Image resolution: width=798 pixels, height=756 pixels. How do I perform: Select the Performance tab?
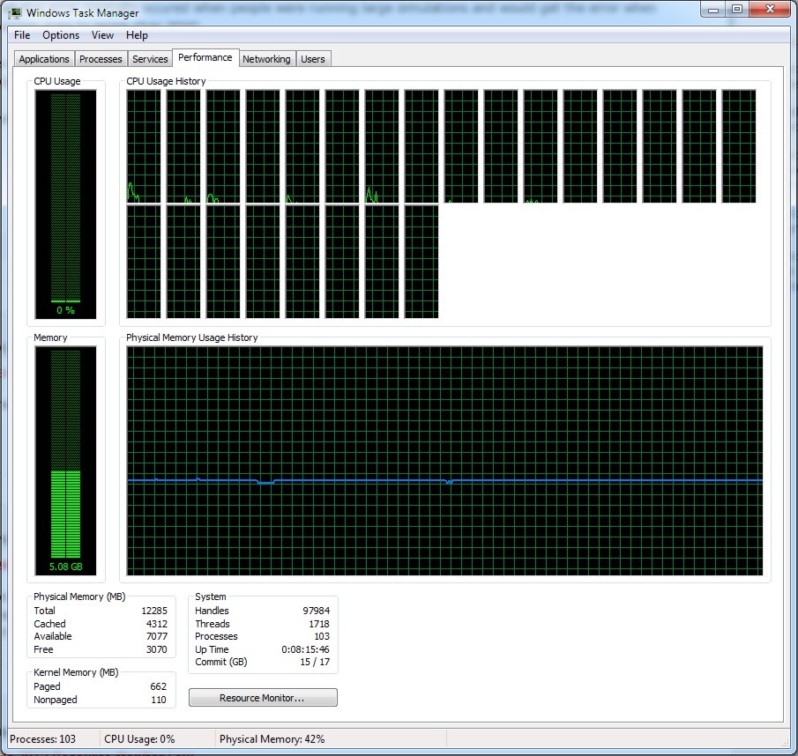coord(205,57)
